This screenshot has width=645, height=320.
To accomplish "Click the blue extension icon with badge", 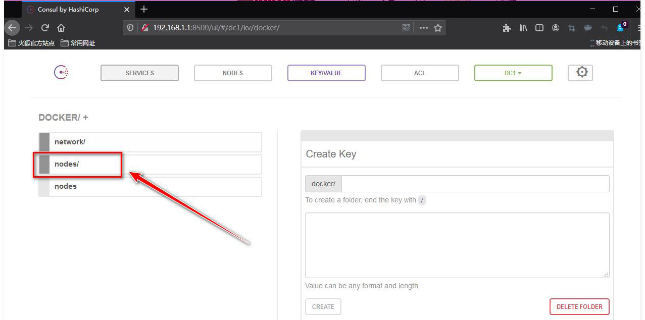I will [x=621, y=27].
